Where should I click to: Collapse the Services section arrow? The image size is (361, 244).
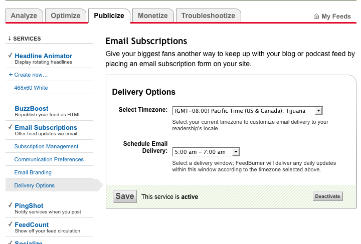(9, 39)
